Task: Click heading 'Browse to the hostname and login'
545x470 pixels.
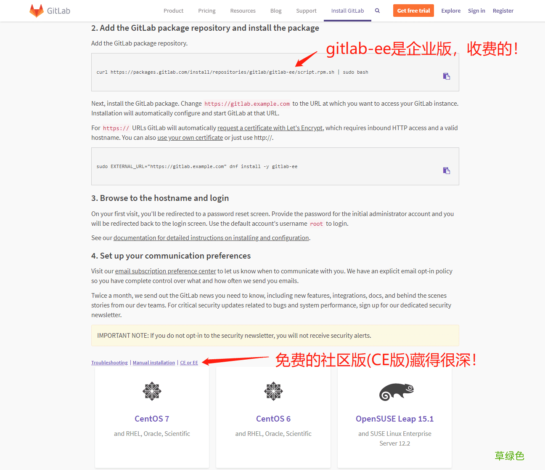Action: coord(160,198)
